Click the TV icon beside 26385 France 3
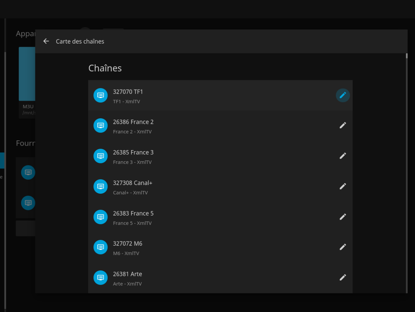Image resolution: width=415 pixels, height=312 pixels. [x=101, y=156]
